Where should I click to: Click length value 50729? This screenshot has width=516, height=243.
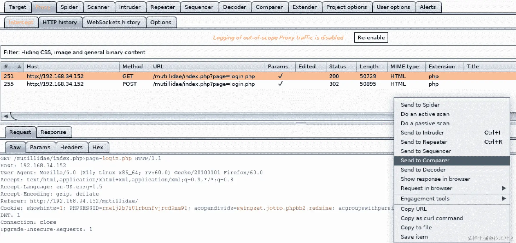coord(368,76)
